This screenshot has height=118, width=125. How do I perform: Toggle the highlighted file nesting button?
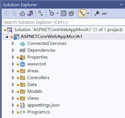(82, 13)
